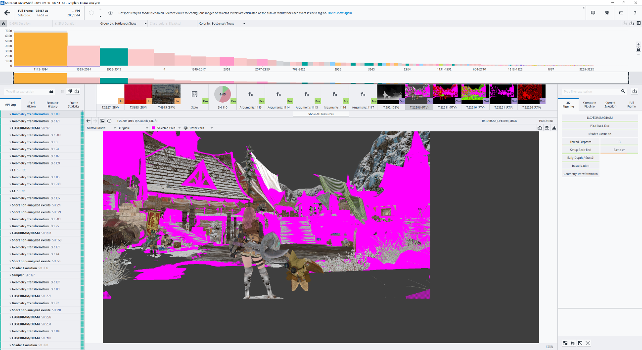The width and height of the screenshot is (642, 350).
Task: Open the Original view dropdown
Action: point(133,128)
